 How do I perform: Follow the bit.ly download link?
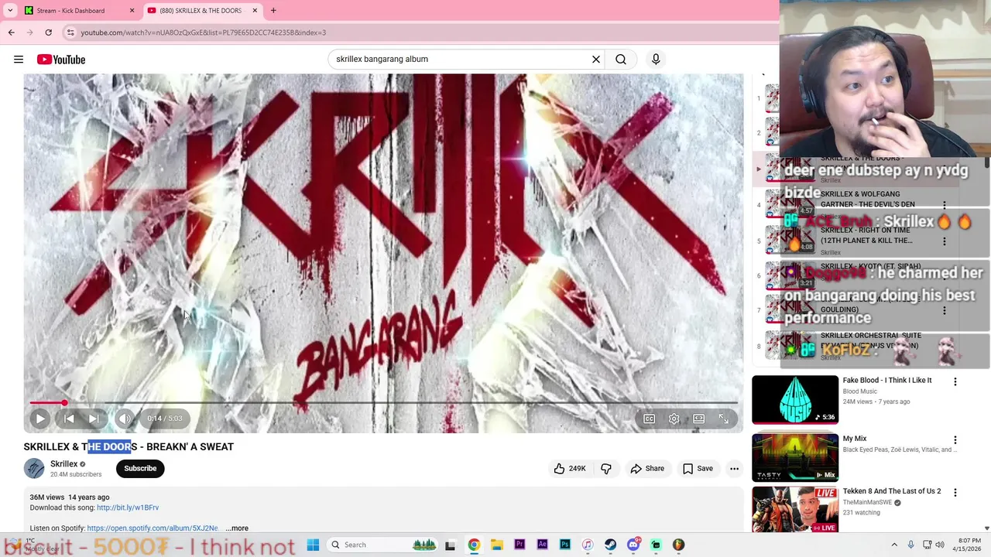click(128, 507)
